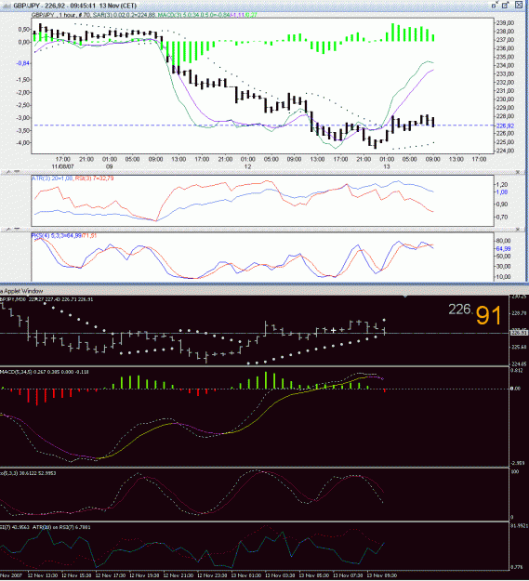Minimize the PKS stochastic pane

[17, 229]
